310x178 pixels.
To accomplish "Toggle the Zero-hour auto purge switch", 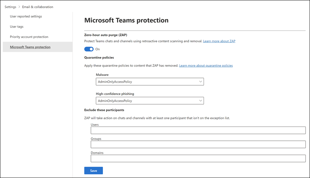I will click(x=89, y=49).
